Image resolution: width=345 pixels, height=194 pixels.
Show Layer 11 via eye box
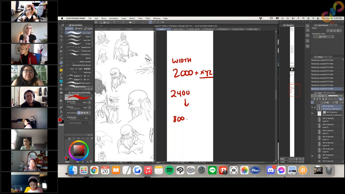(312, 138)
